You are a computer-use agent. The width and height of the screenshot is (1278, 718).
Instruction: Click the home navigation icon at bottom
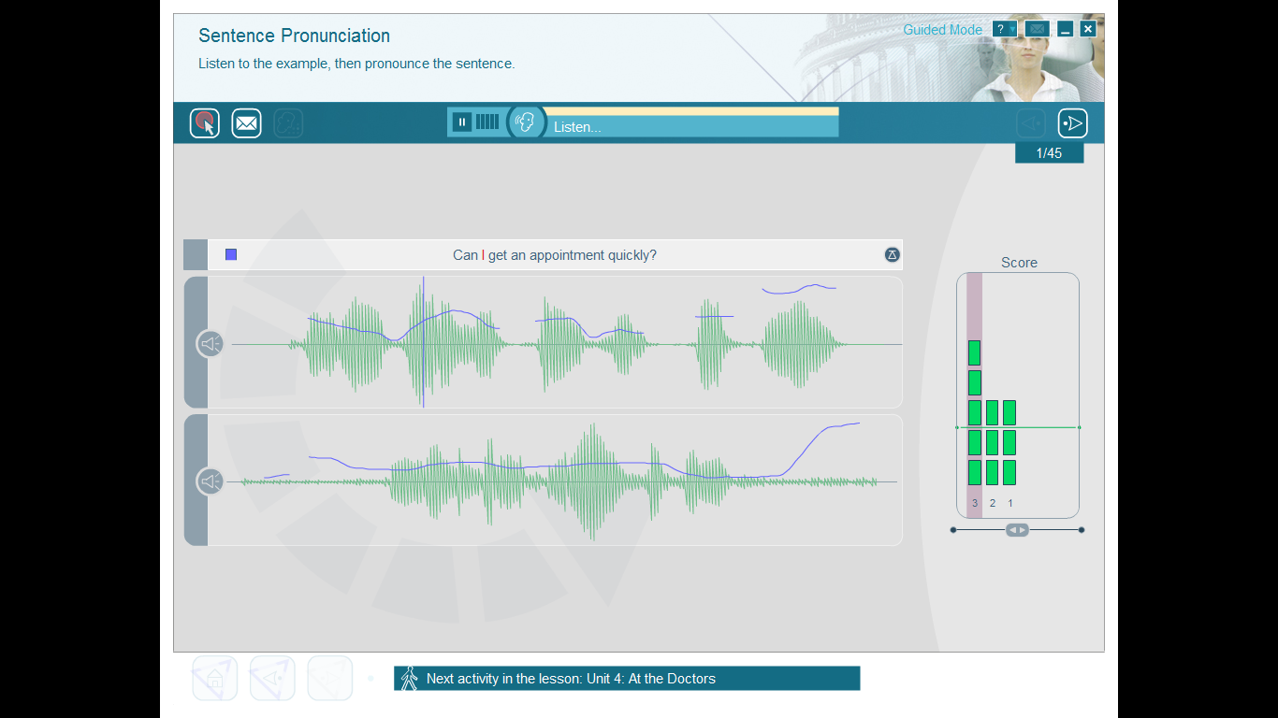215,679
